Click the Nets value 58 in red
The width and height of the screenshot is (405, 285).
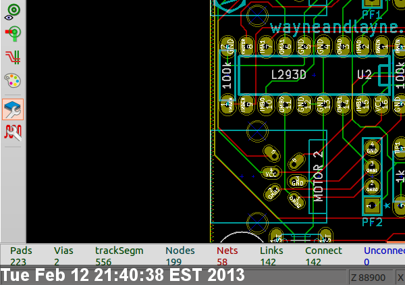[x=222, y=262]
